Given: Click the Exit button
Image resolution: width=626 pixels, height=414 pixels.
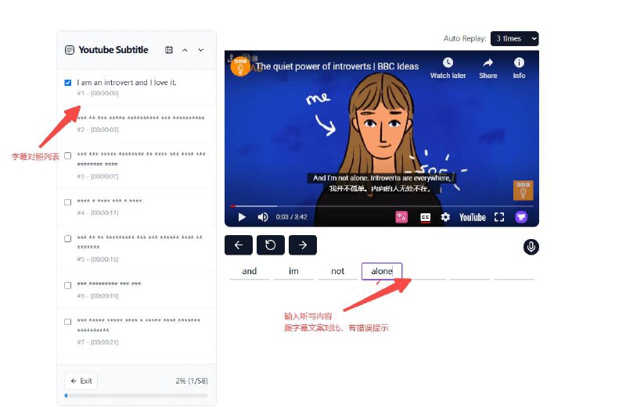Looking at the screenshot, I should [x=81, y=381].
